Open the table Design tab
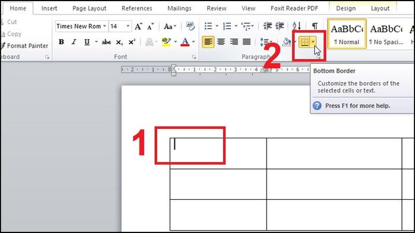The height and width of the screenshot is (233, 415). point(346,8)
